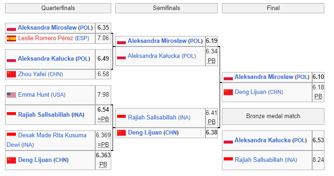Click Spain flag icon beside Leslie Romero Pérez
This screenshot has width=334, height=176.
pos(11,38)
